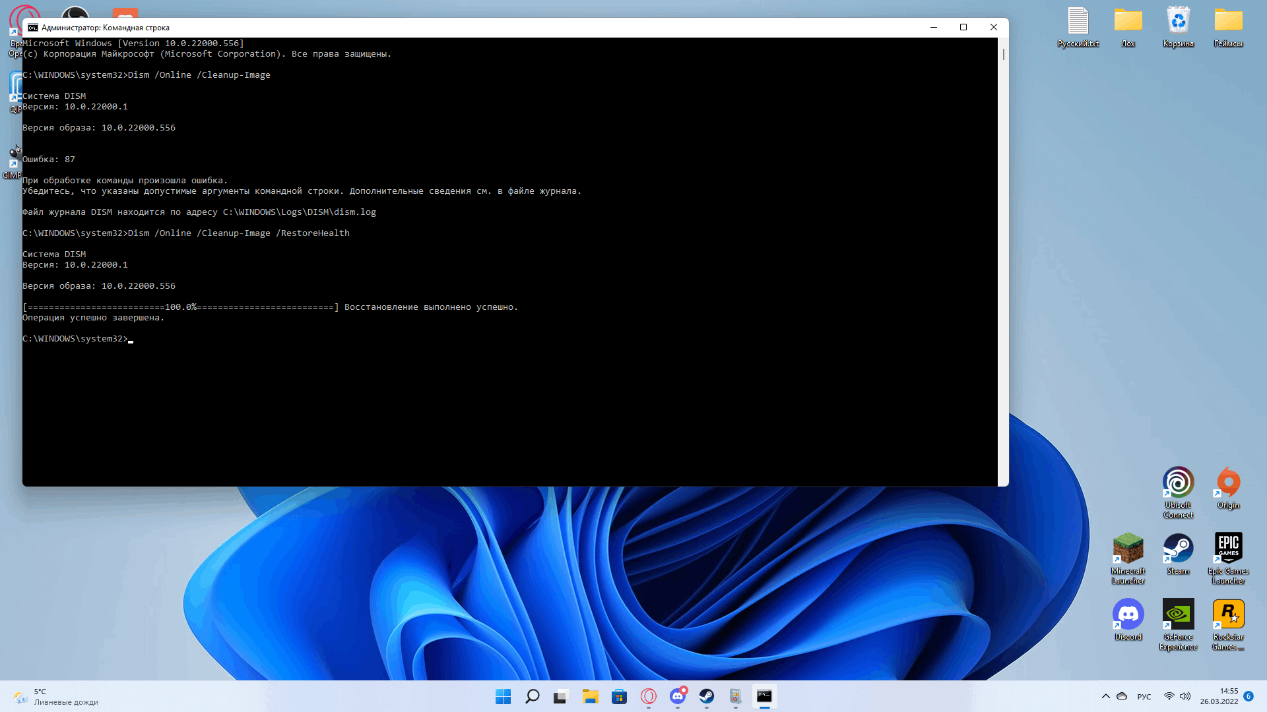Open the Windows Start menu
The height and width of the screenshot is (712, 1267).
tap(503, 696)
